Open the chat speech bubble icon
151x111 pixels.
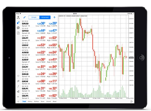[x=18, y=28]
